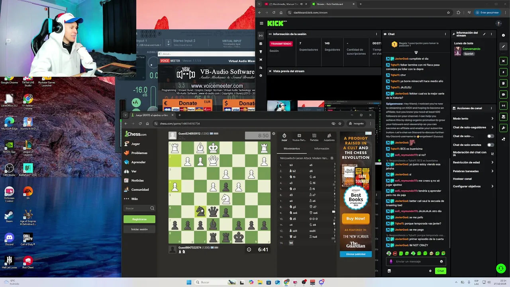Click Enter passphrase button in browser toolbar
This screenshot has height=287, width=510.
487,12
